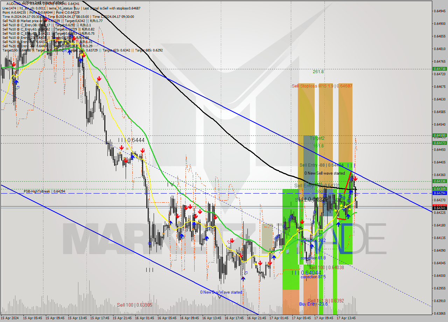Click the 'Point A:0.64235' info line

42,12
